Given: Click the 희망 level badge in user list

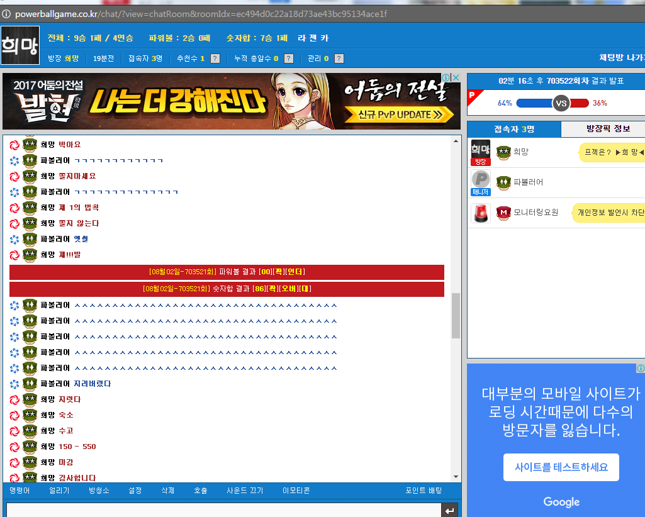Looking at the screenshot, I should [x=503, y=152].
